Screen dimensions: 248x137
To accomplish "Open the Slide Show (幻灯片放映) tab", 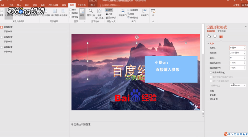I will click(53, 5).
